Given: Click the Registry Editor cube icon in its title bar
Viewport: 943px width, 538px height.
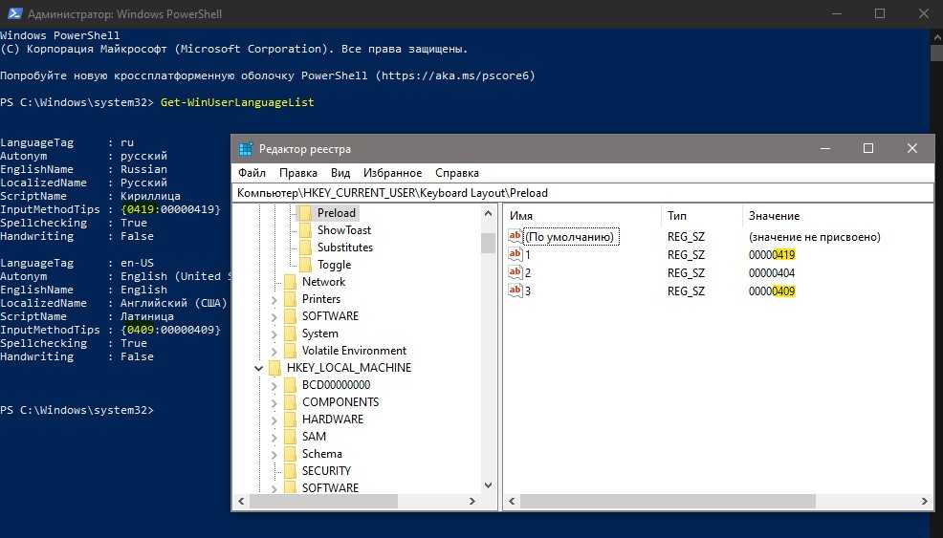Looking at the screenshot, I should click(246, 149).
